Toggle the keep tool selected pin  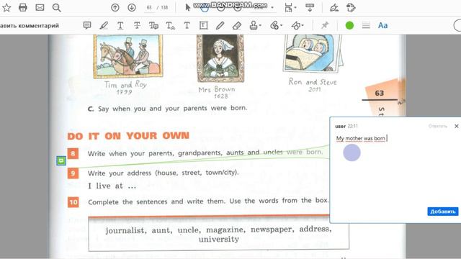tap(325, 26)
